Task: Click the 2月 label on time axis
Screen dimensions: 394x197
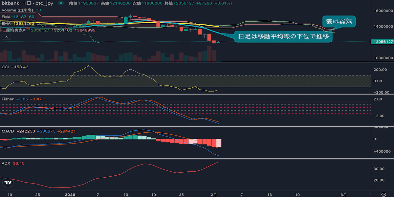Action: click(213, 194)
